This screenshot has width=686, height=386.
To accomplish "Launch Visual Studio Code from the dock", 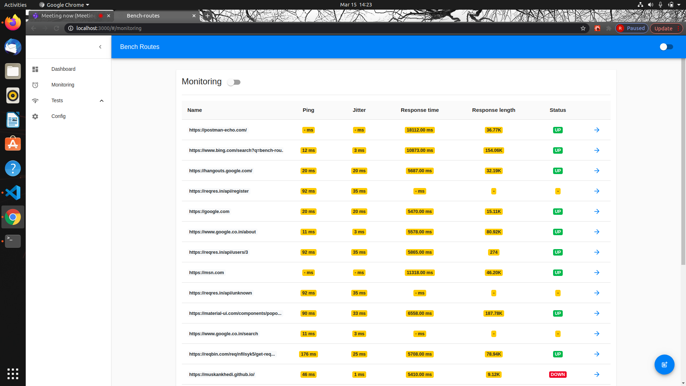I will coord(13,193).
